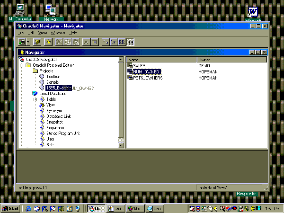Click the Oracle Navigator taskbar button
The height and width of the screenshot is (213, 284).
click(97, 209)
